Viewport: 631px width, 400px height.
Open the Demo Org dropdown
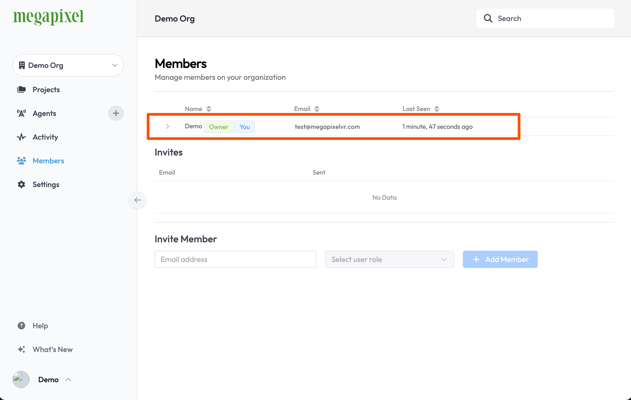tap(68, 65)
